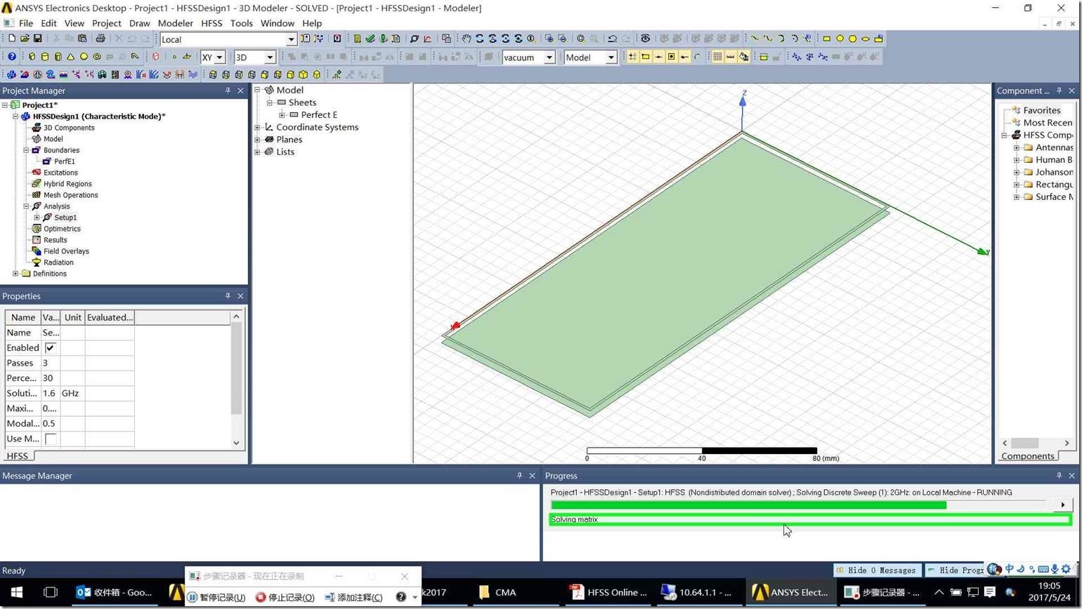The height and width of the screenshot is (609, 1082).
Task: Open HFSS Online taskbar item
Action: 608,593
